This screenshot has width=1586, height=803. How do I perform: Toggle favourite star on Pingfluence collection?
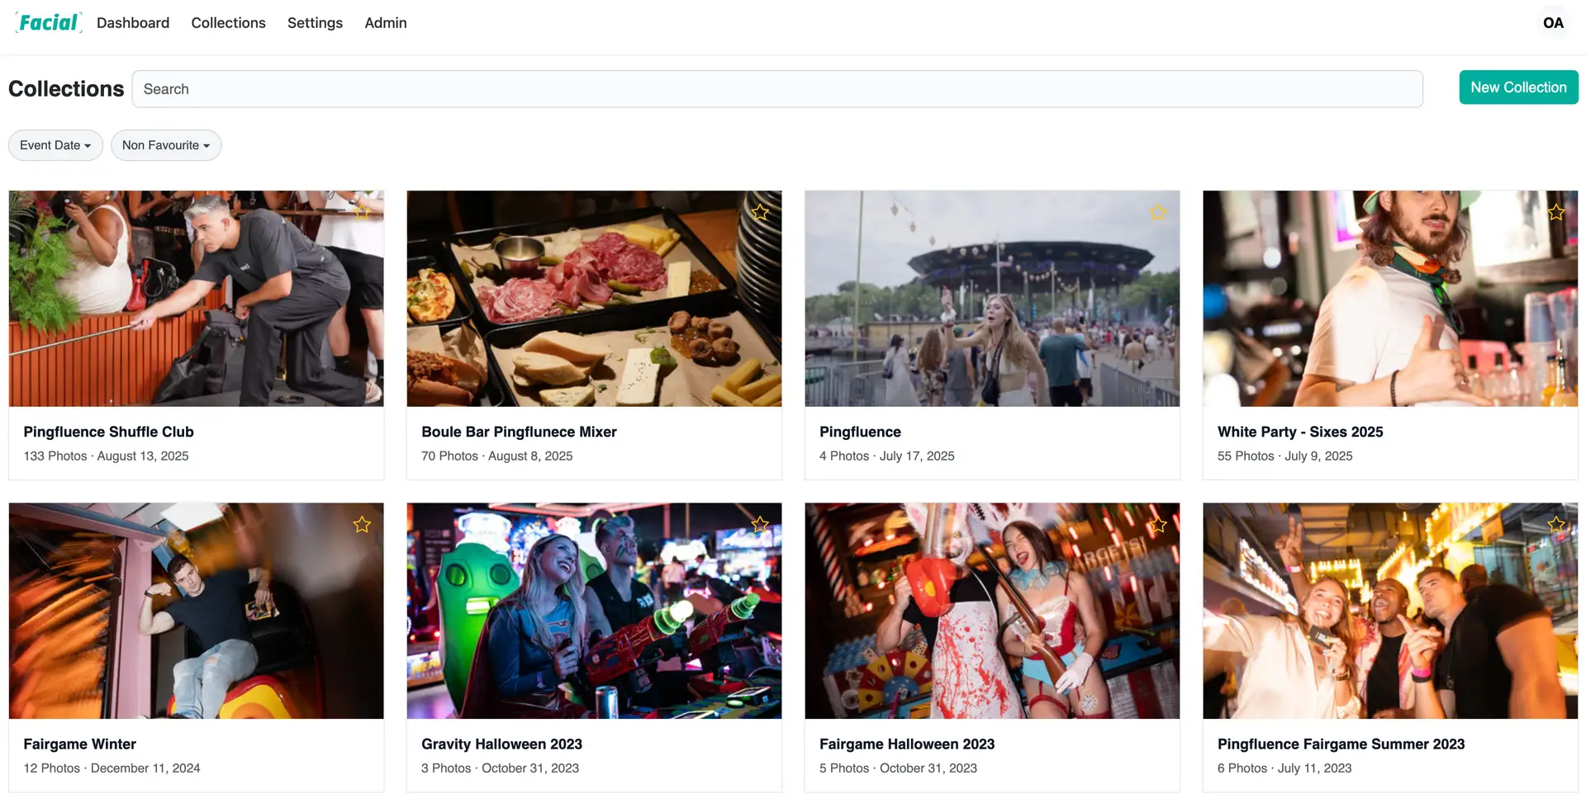coord(1158,212)
